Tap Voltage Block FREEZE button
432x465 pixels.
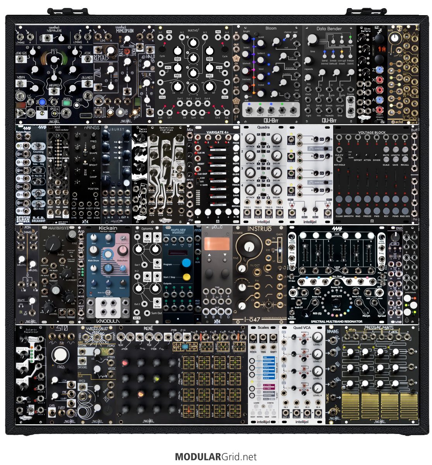(367, 211)
